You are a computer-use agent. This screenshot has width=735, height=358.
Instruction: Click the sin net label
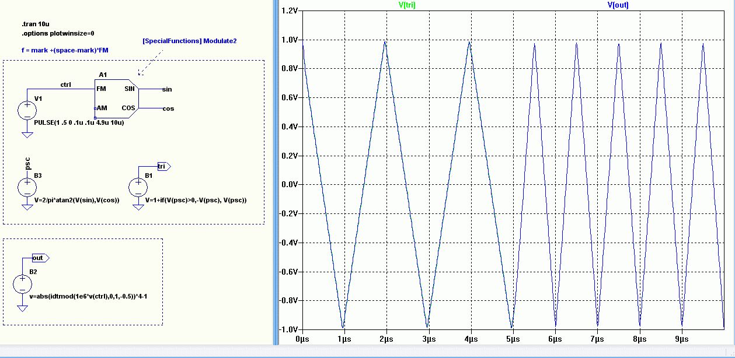click(x=167, y=89)
